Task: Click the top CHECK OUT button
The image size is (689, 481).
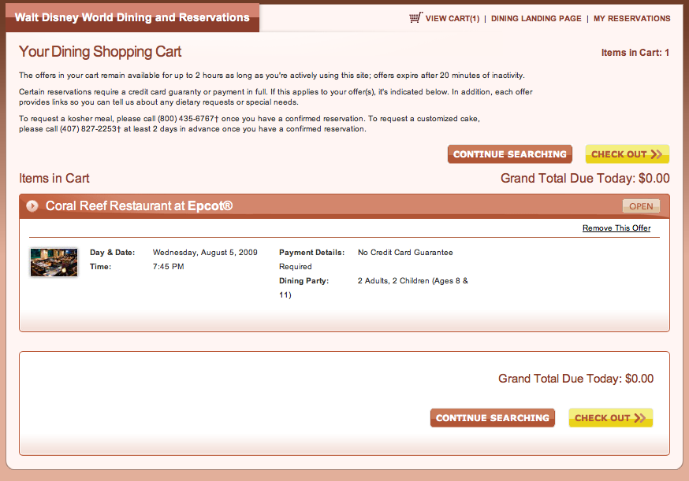Action: coord(627,154)
